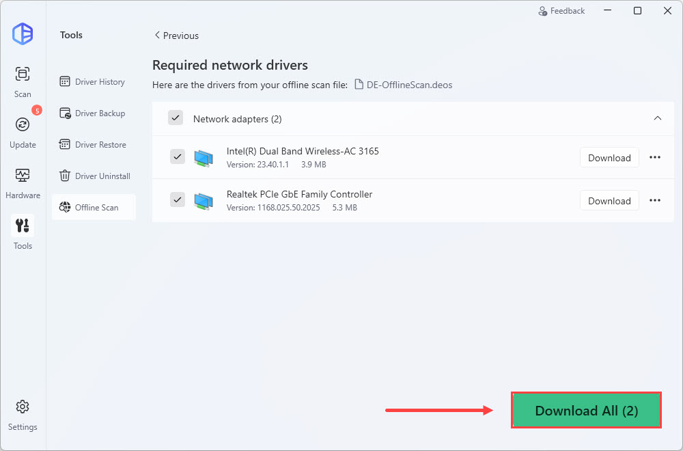Uncheck Realtek PCIe GbE Family Controller checkbox
The image size is (683, 451).
(x=178, y=200)
